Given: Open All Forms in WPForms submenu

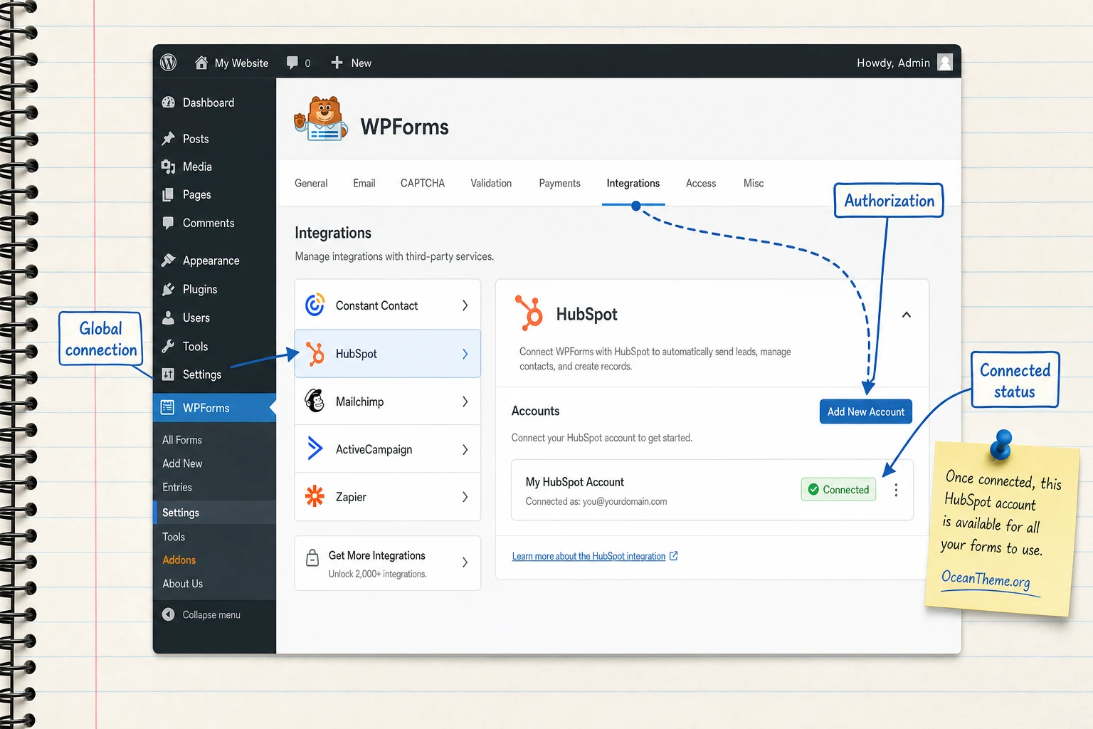Looking at the screenshot, I should pyautogui.click(x=182, y=440).
